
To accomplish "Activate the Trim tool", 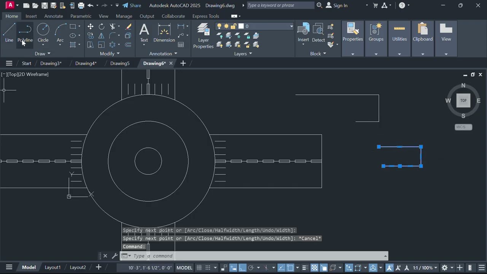I will pos(113,26).
